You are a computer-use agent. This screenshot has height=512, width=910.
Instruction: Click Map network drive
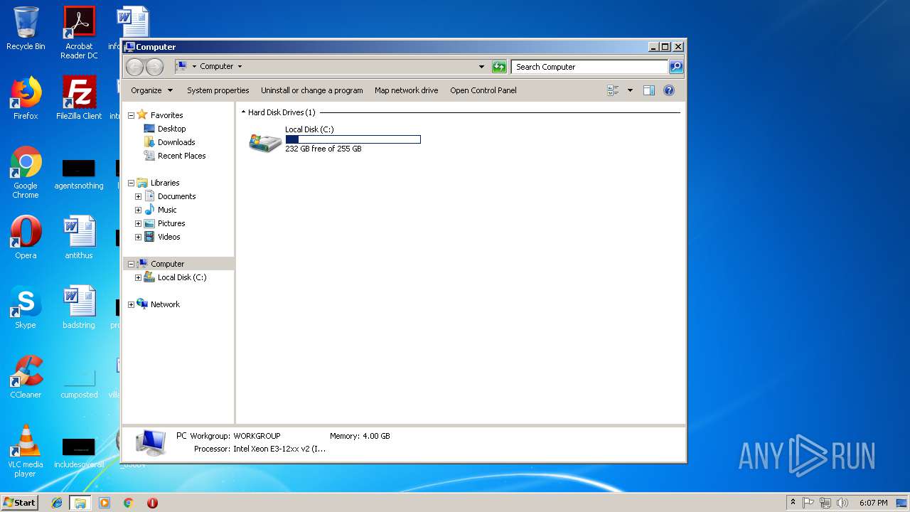(x=407, y=90)
